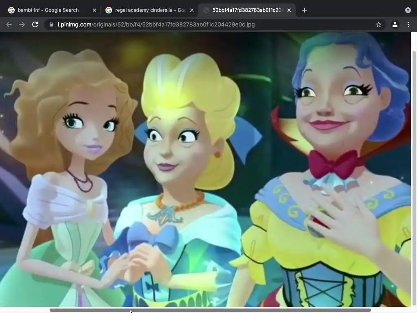The image size is (417, 313).
Task: Switch to the bambi fnf Google Search tab
Action: click(52, 10)
